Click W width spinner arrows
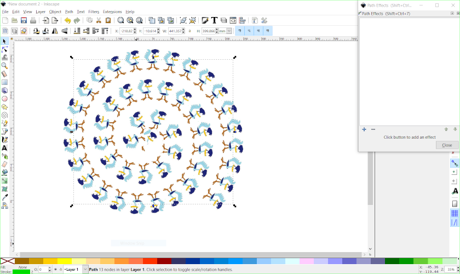460x274 pixels. click(x=183, y=31)
